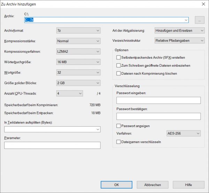The height and width of the screenshot is (193, 209).
Task: Open 'Art der Aktualisierung' dropdown
Action: (179, 31)
